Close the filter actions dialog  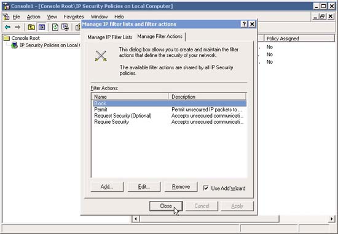pos(166,206)
